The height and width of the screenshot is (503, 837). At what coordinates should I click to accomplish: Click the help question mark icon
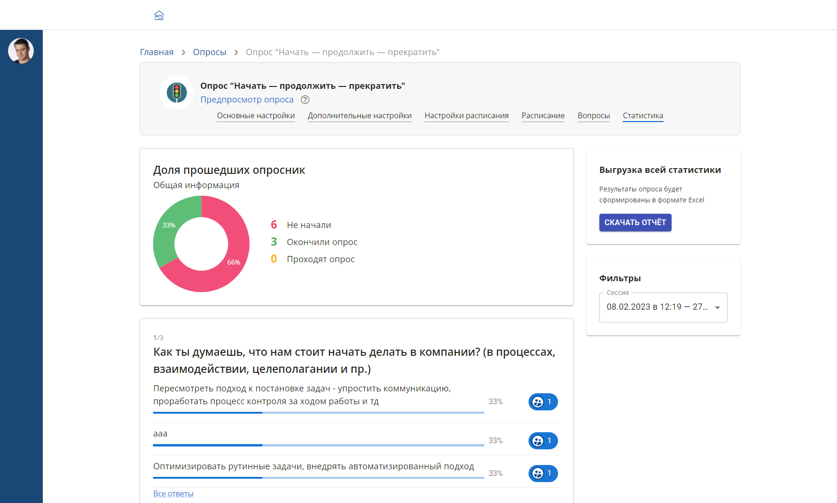click(x=305, y=100)
